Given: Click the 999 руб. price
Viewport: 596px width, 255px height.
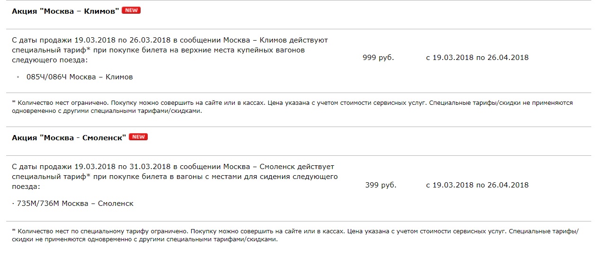Looking at the screenshot, I should pos(378,58).
